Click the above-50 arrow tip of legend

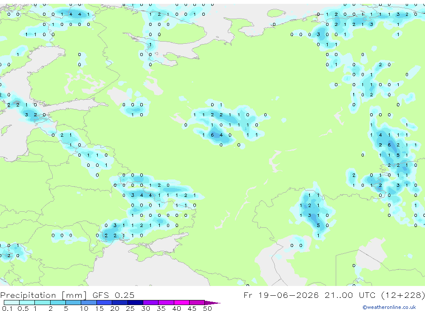212,303
